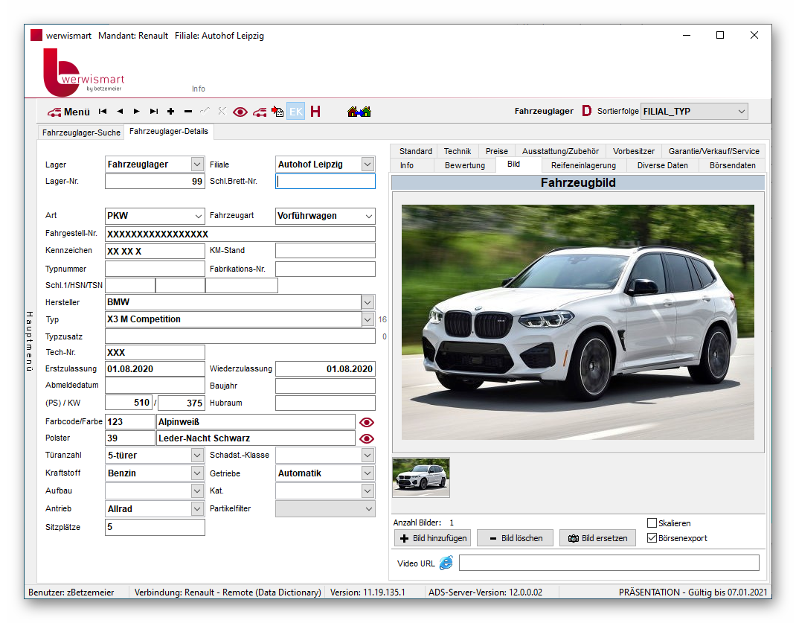
Task: Click the greyed checkmark save icon
Action: coord(205,111)
